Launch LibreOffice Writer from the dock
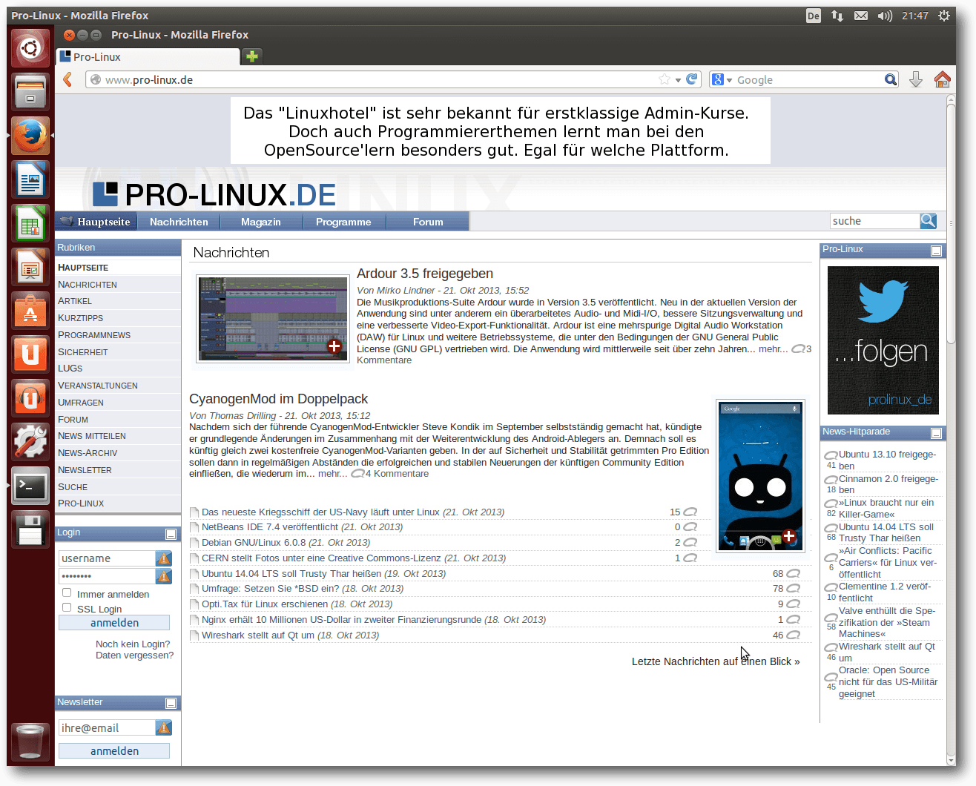Image resolution: width=976 pixels, height=786 pixels. tap(30, 180)
